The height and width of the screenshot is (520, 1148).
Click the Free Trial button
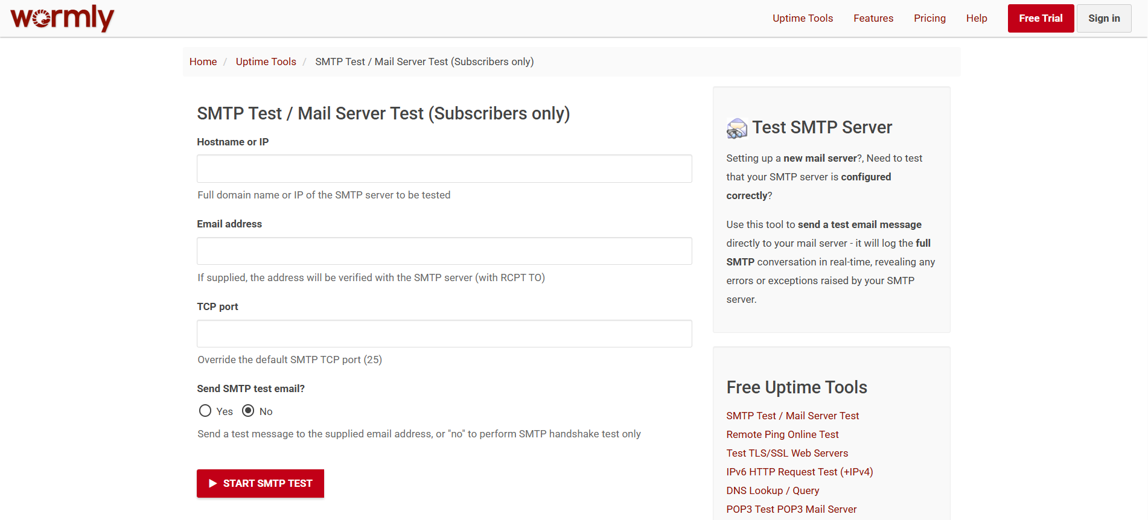click(x=1041, y=18)
